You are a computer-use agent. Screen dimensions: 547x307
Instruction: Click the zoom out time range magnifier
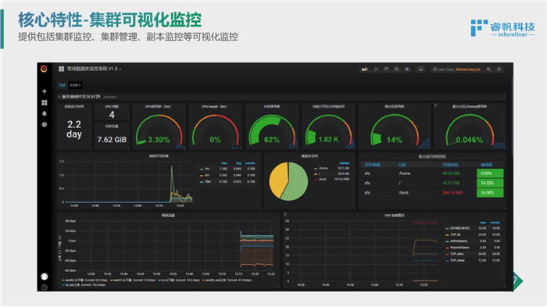[x=488, y=70]
